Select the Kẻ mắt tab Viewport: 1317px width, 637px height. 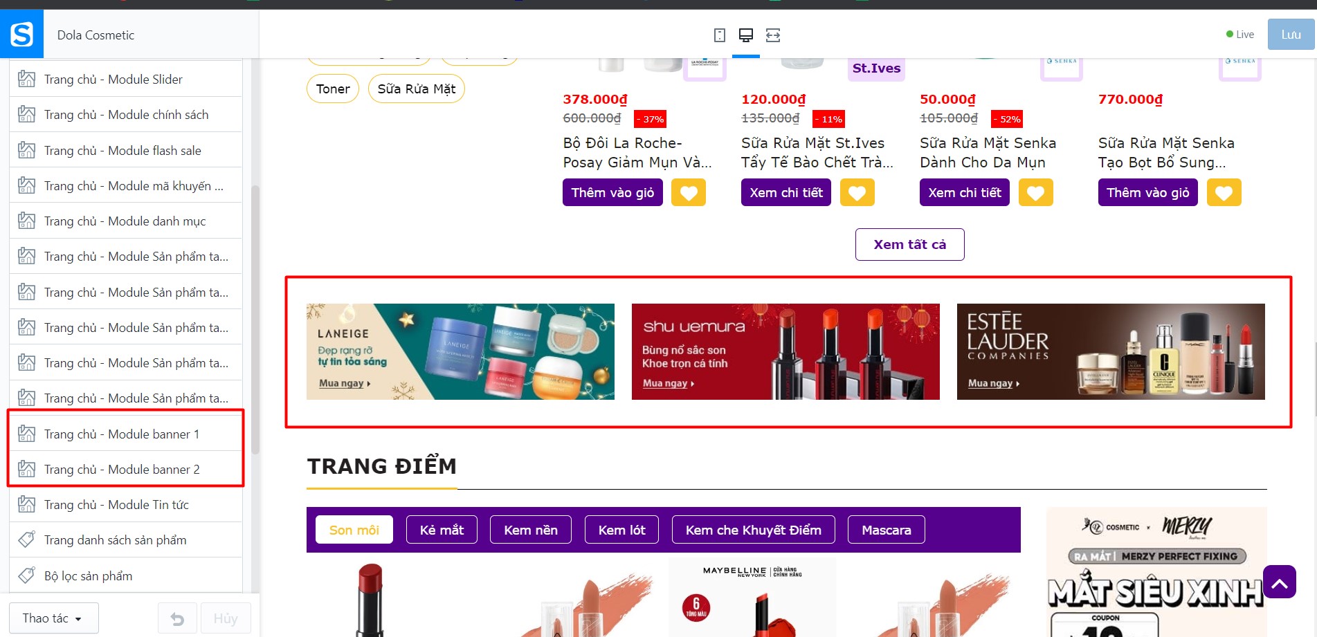point(442,530)
